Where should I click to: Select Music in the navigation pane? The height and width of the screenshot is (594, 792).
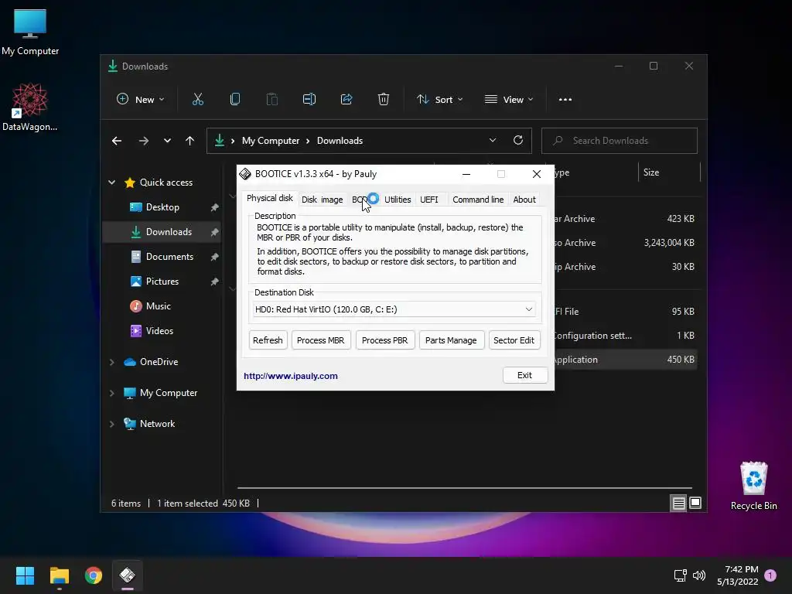[162, 306]
